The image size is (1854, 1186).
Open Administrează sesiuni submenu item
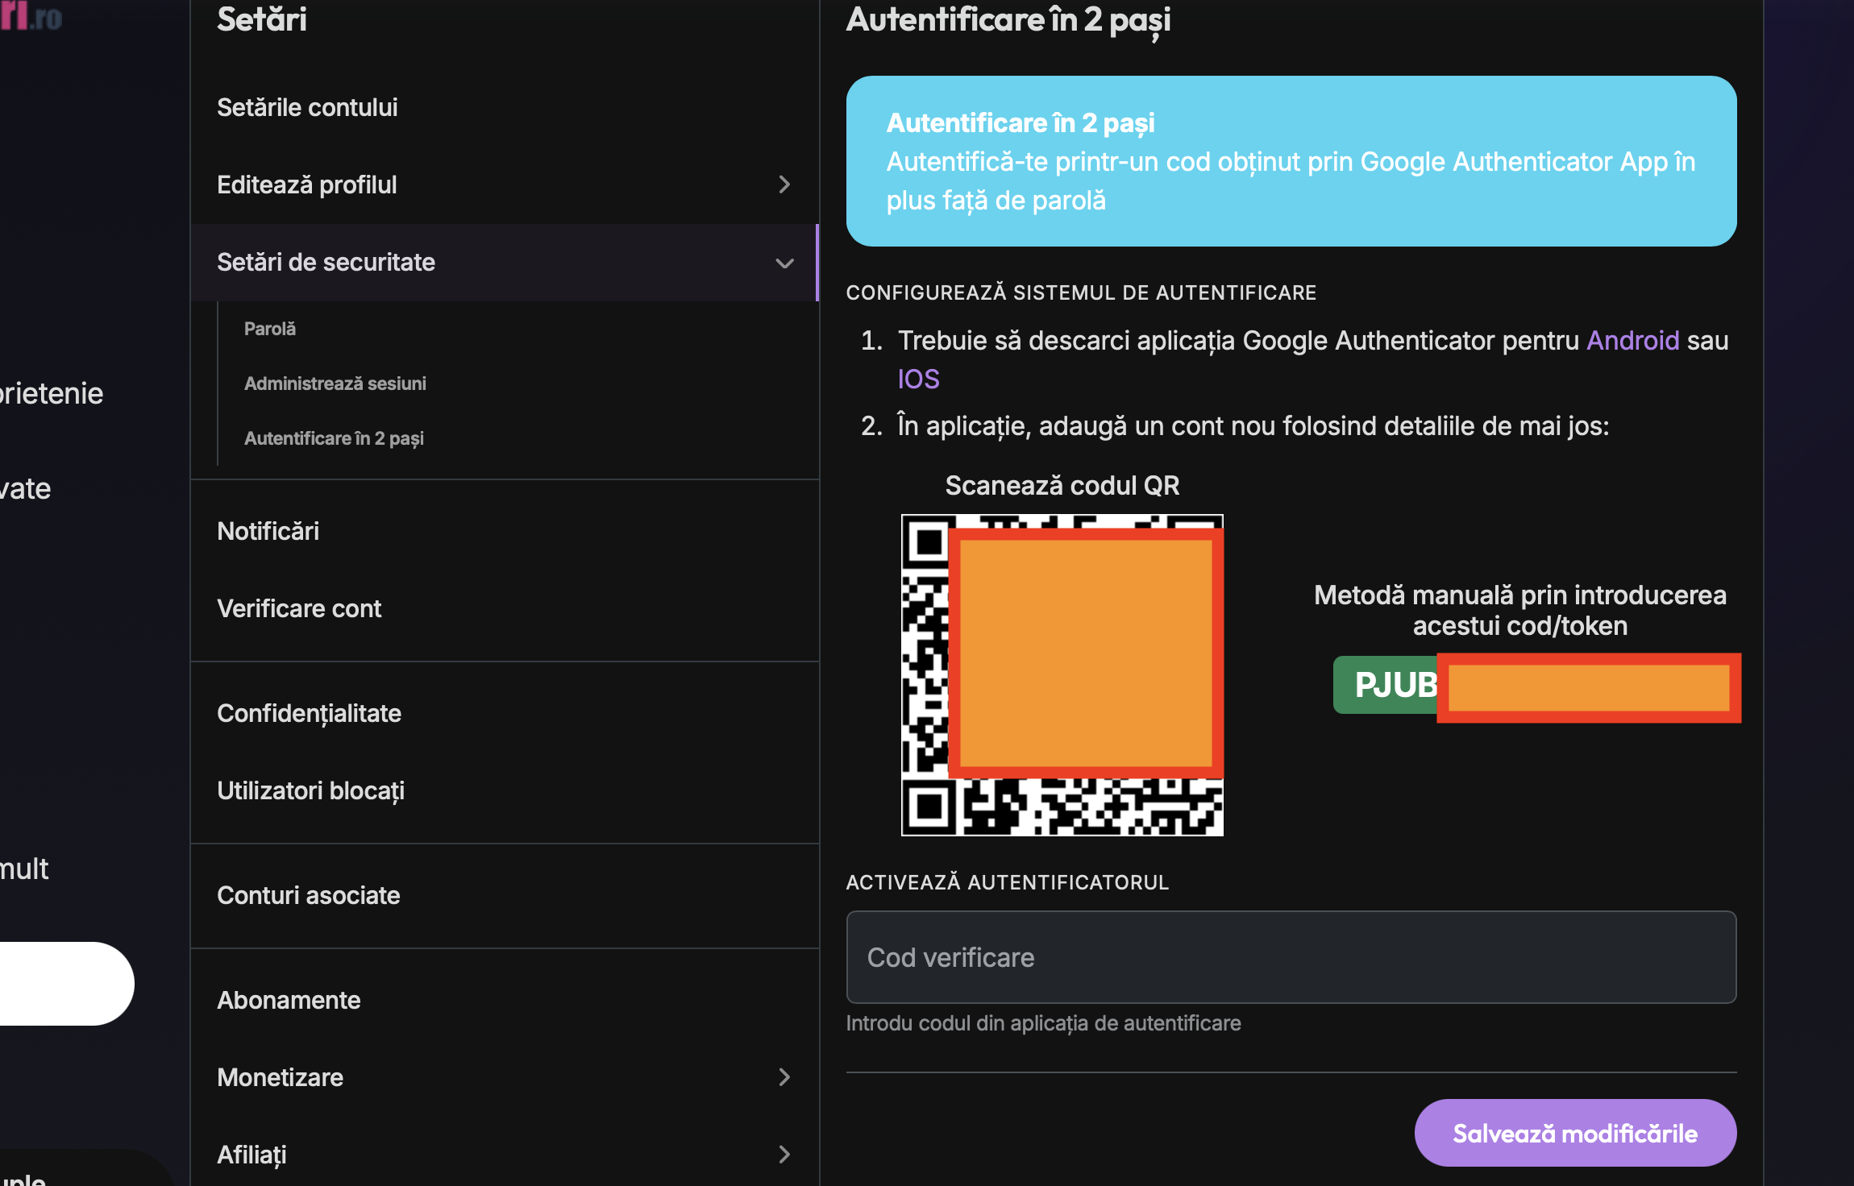[335, 384]
